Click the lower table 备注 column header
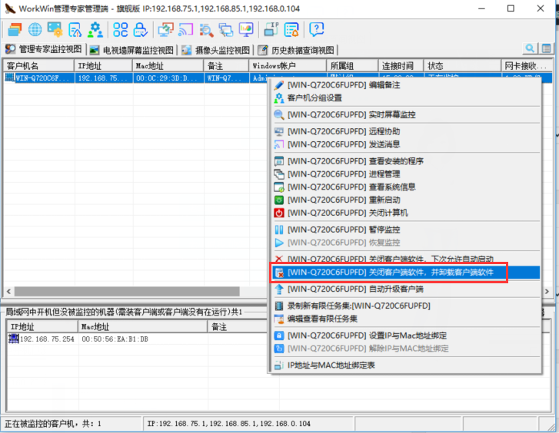Image resolution: width=559 pixels, height=433 pixels. click(x=238, y=327)
